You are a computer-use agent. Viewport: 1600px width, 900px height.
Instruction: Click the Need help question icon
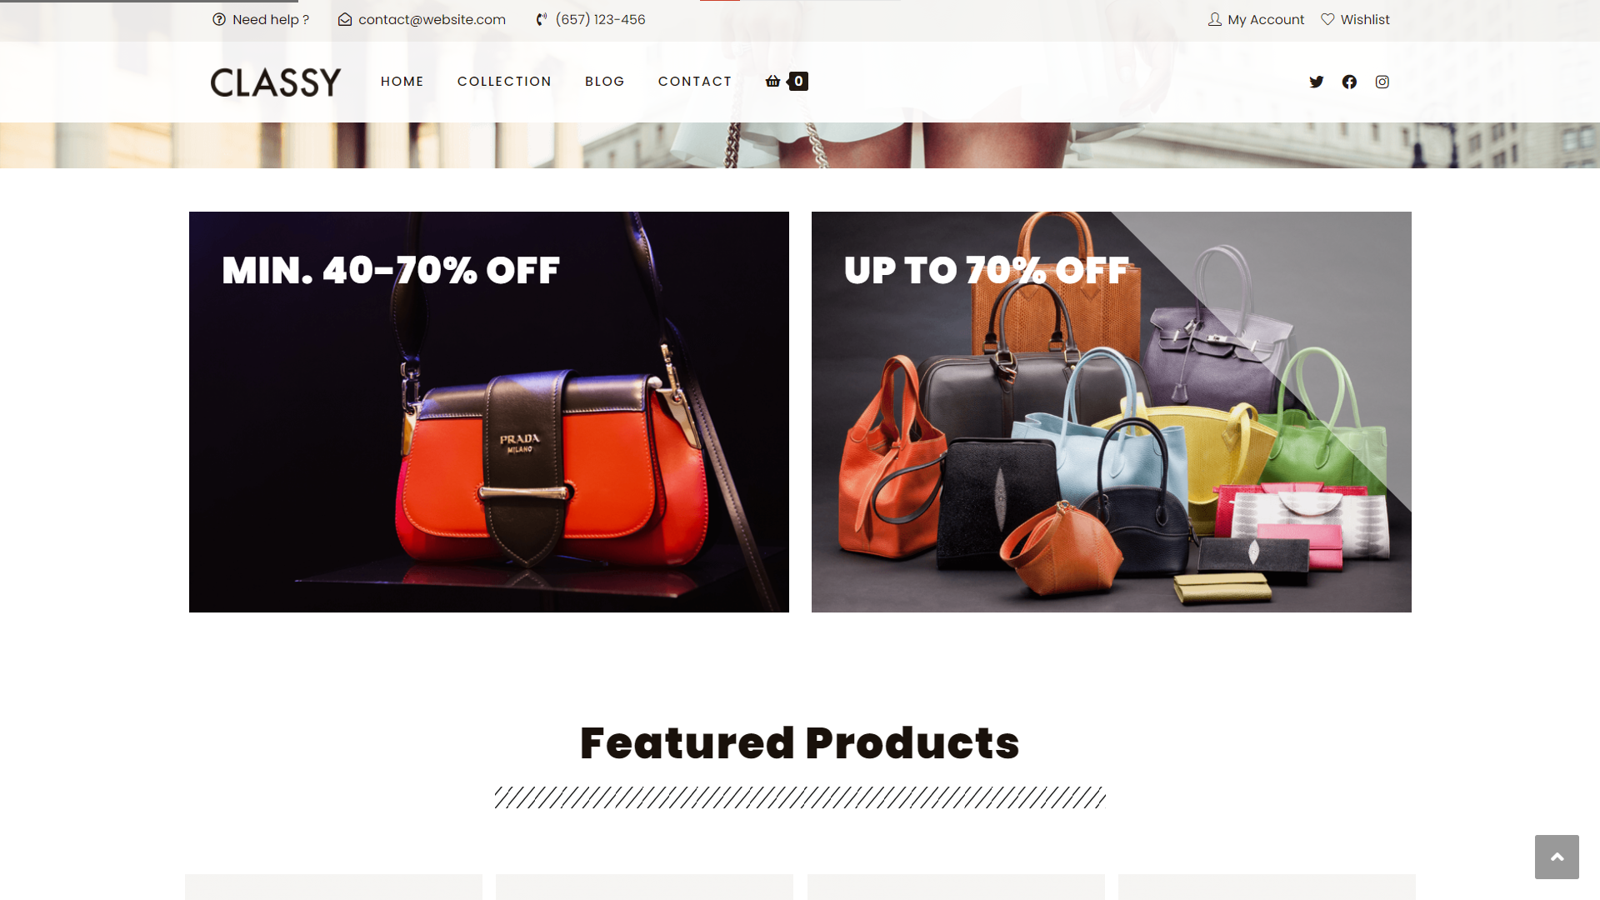pyautogui.click(x=219, y=19)
